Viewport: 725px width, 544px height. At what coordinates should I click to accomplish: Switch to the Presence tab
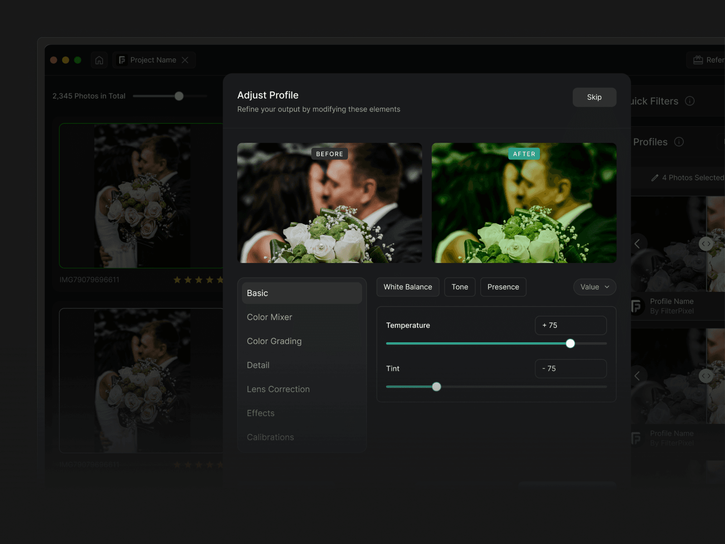[503, 287]
